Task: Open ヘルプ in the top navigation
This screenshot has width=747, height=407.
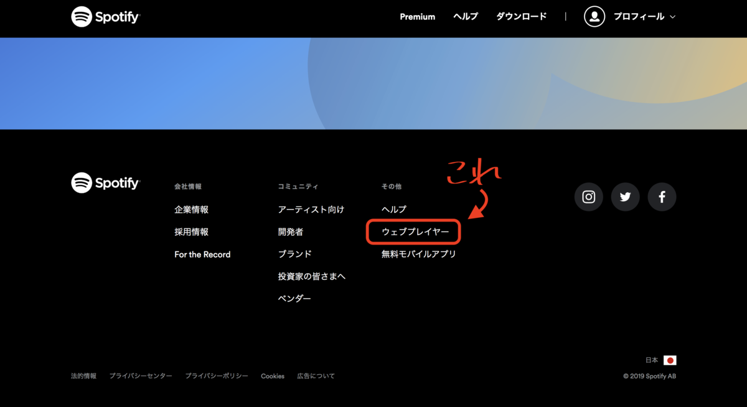Action: tap(466, 17)
